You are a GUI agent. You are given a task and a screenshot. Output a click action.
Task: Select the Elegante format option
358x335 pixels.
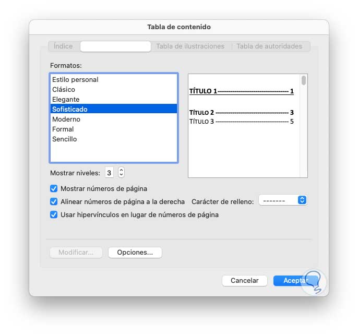tap(66, 100)
